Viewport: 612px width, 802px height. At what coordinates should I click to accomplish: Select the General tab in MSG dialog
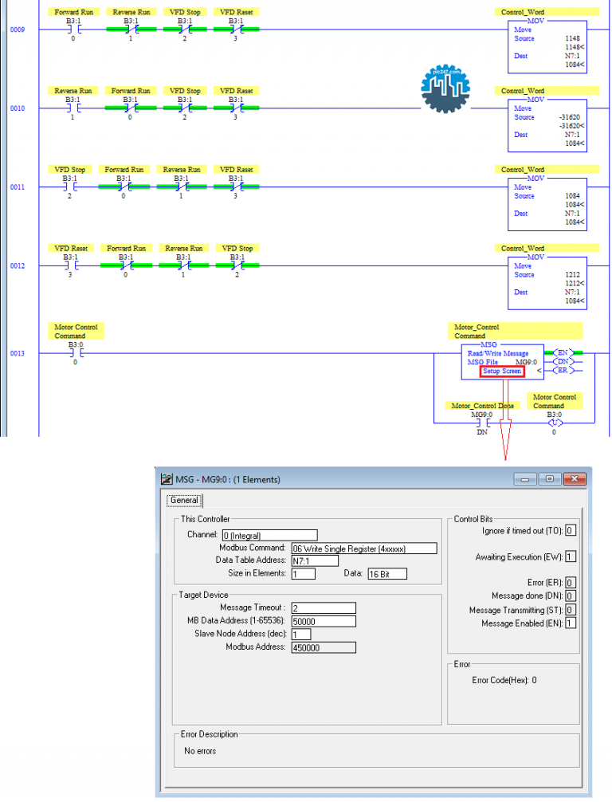[184, 500]
